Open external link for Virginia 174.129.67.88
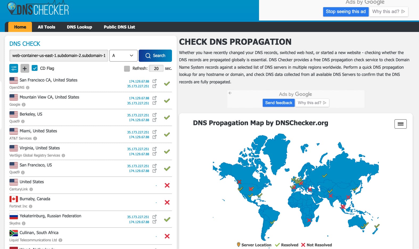The height and width of the screenshot is (249, 419). click(154, 154)
